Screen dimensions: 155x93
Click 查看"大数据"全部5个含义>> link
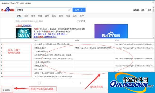pyautogui.click(x=45, y=37)
